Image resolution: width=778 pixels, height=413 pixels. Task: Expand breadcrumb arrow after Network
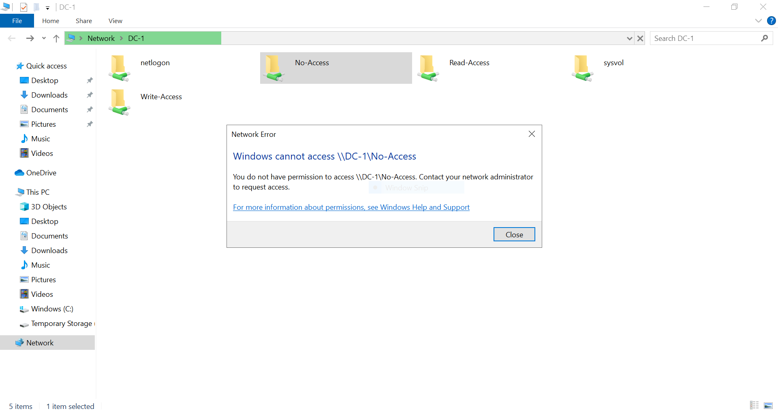[121, 38]
